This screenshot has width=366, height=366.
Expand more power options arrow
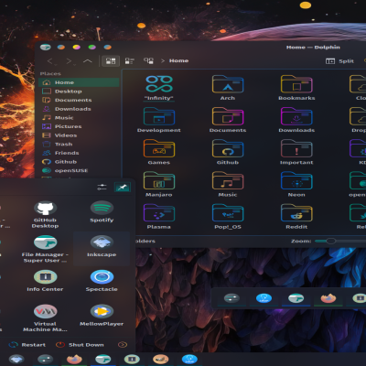click(123, 345)
